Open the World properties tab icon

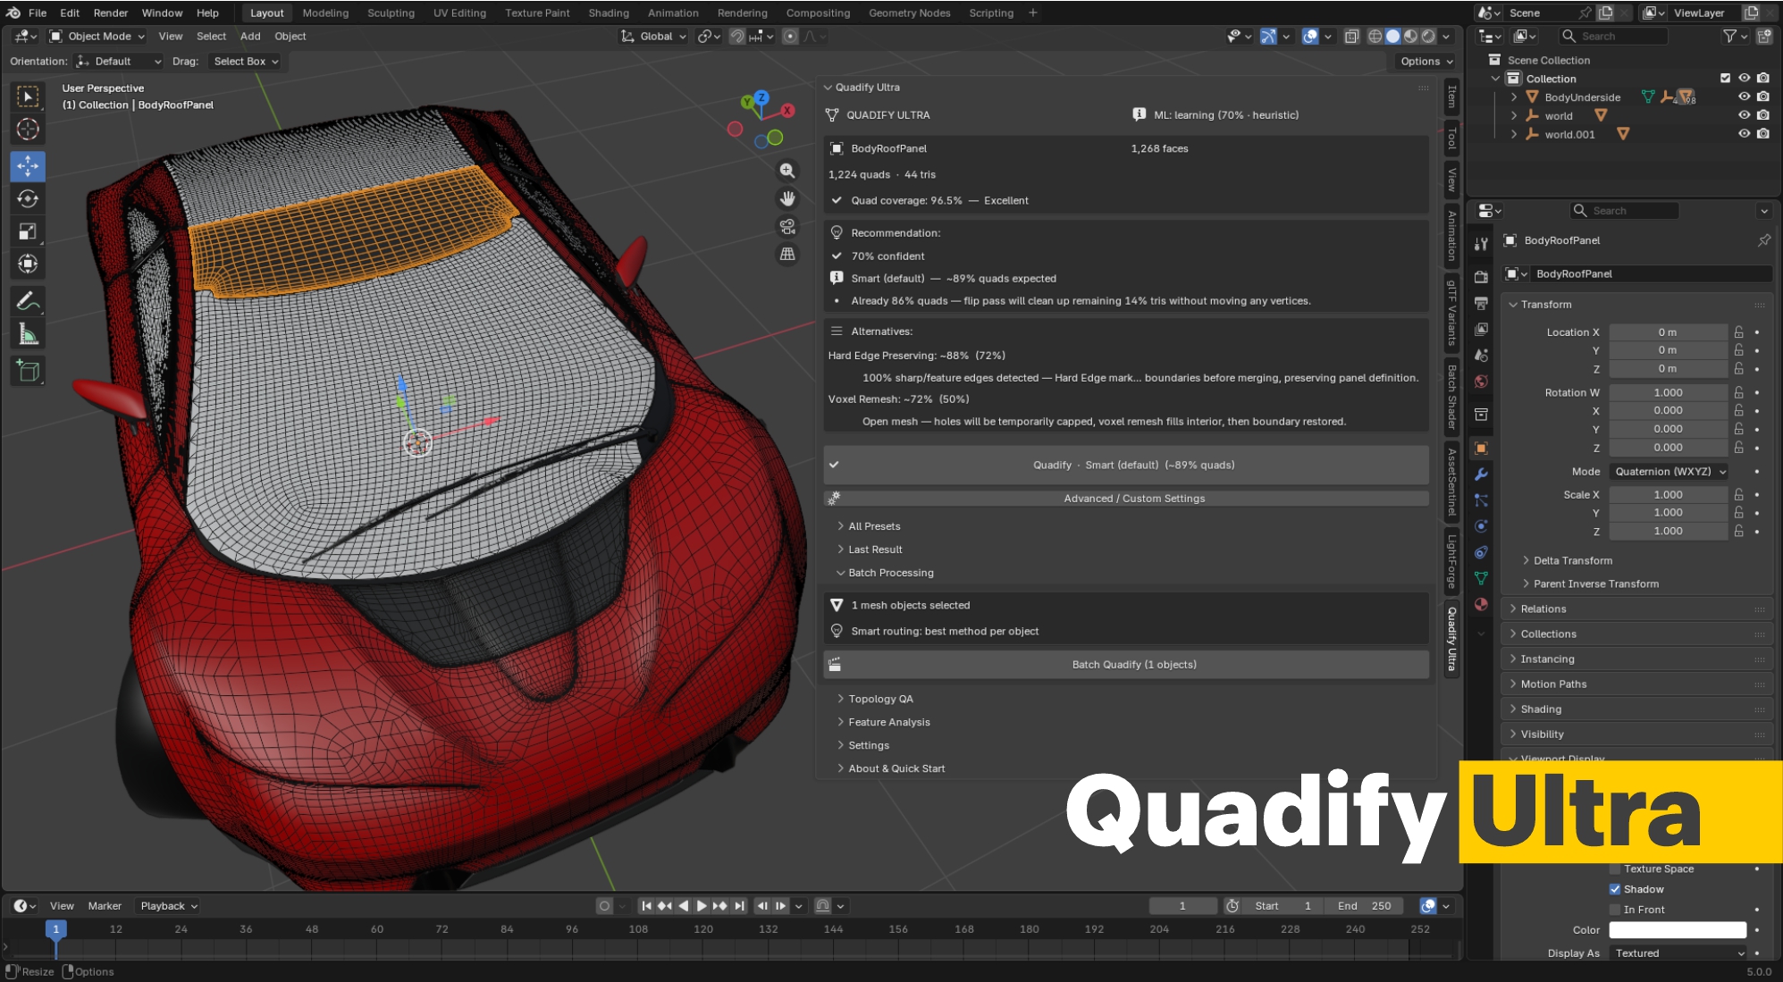click(1481, 382)
